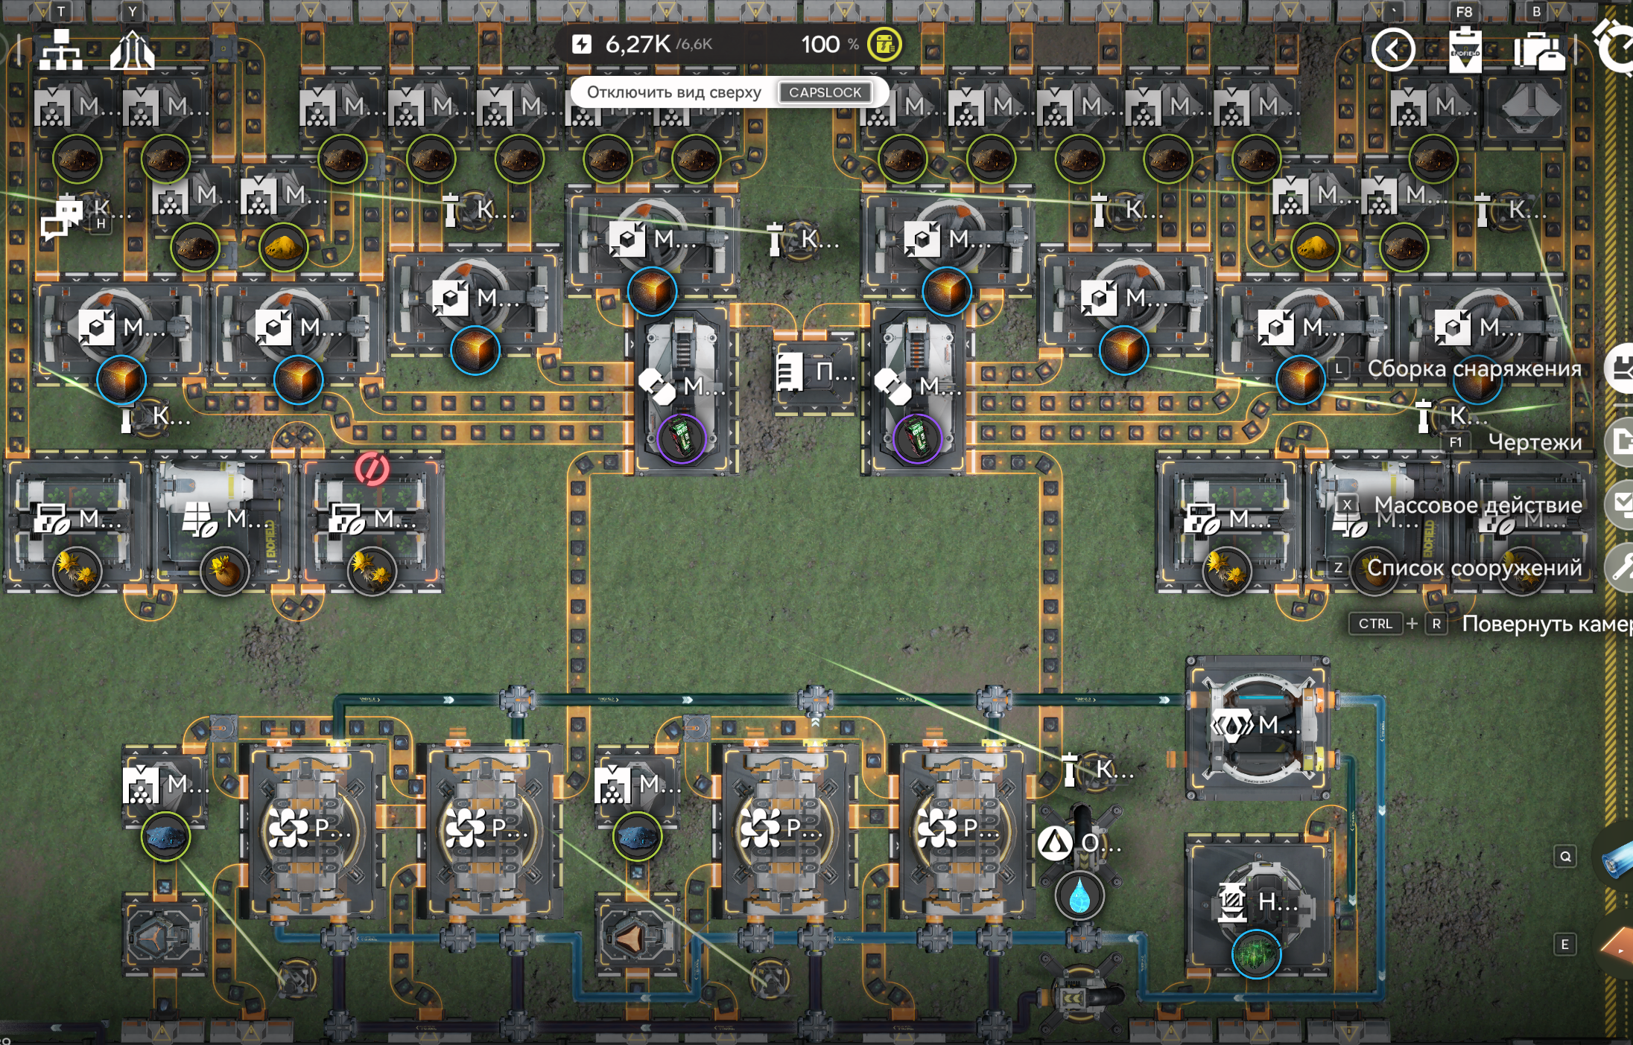Click the /6,6K power capacity value
The width and height of the screenshot is (1633, 1045).
click(x=694, y=45)
